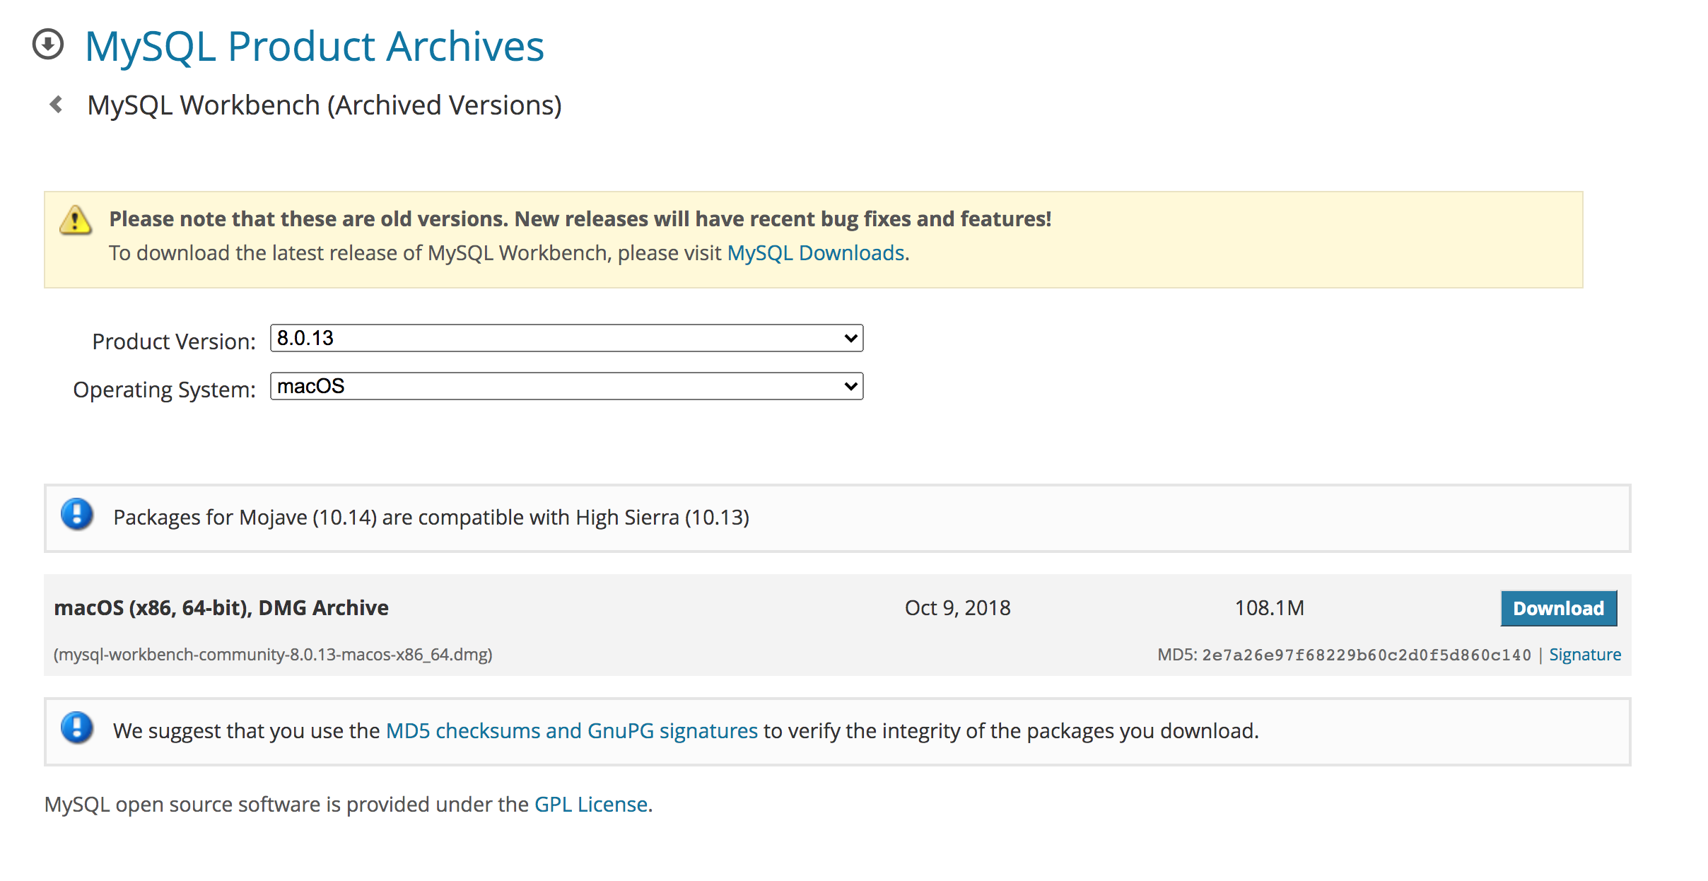
Task: Click the blue info icon beside checksum suggestion
Action: pyautogui.click(x=77, y=728)
